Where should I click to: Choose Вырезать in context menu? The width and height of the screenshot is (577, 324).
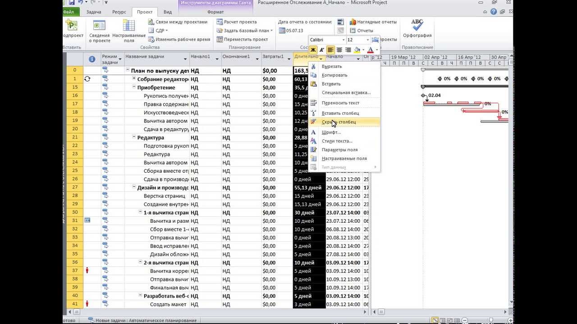344,67
